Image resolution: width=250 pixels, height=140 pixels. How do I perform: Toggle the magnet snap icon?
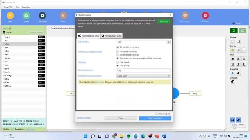(x=232, y=120)
